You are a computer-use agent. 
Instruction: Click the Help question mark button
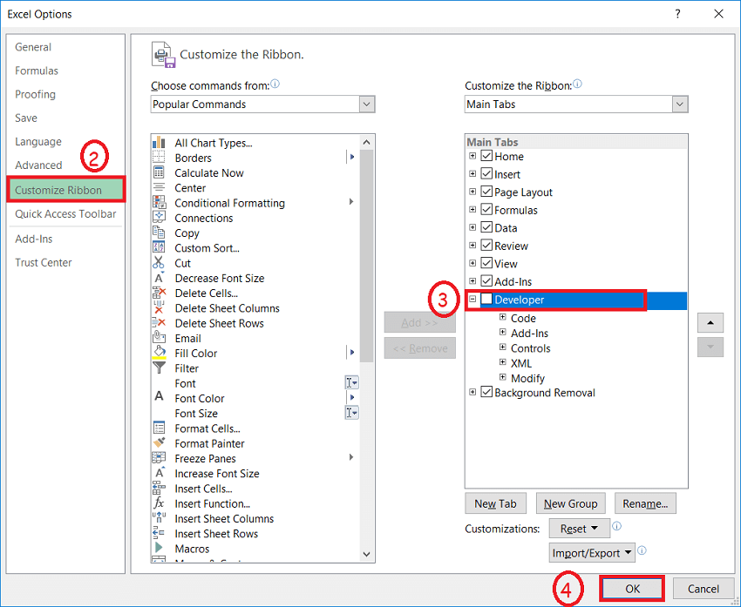(x=677, y=14)
